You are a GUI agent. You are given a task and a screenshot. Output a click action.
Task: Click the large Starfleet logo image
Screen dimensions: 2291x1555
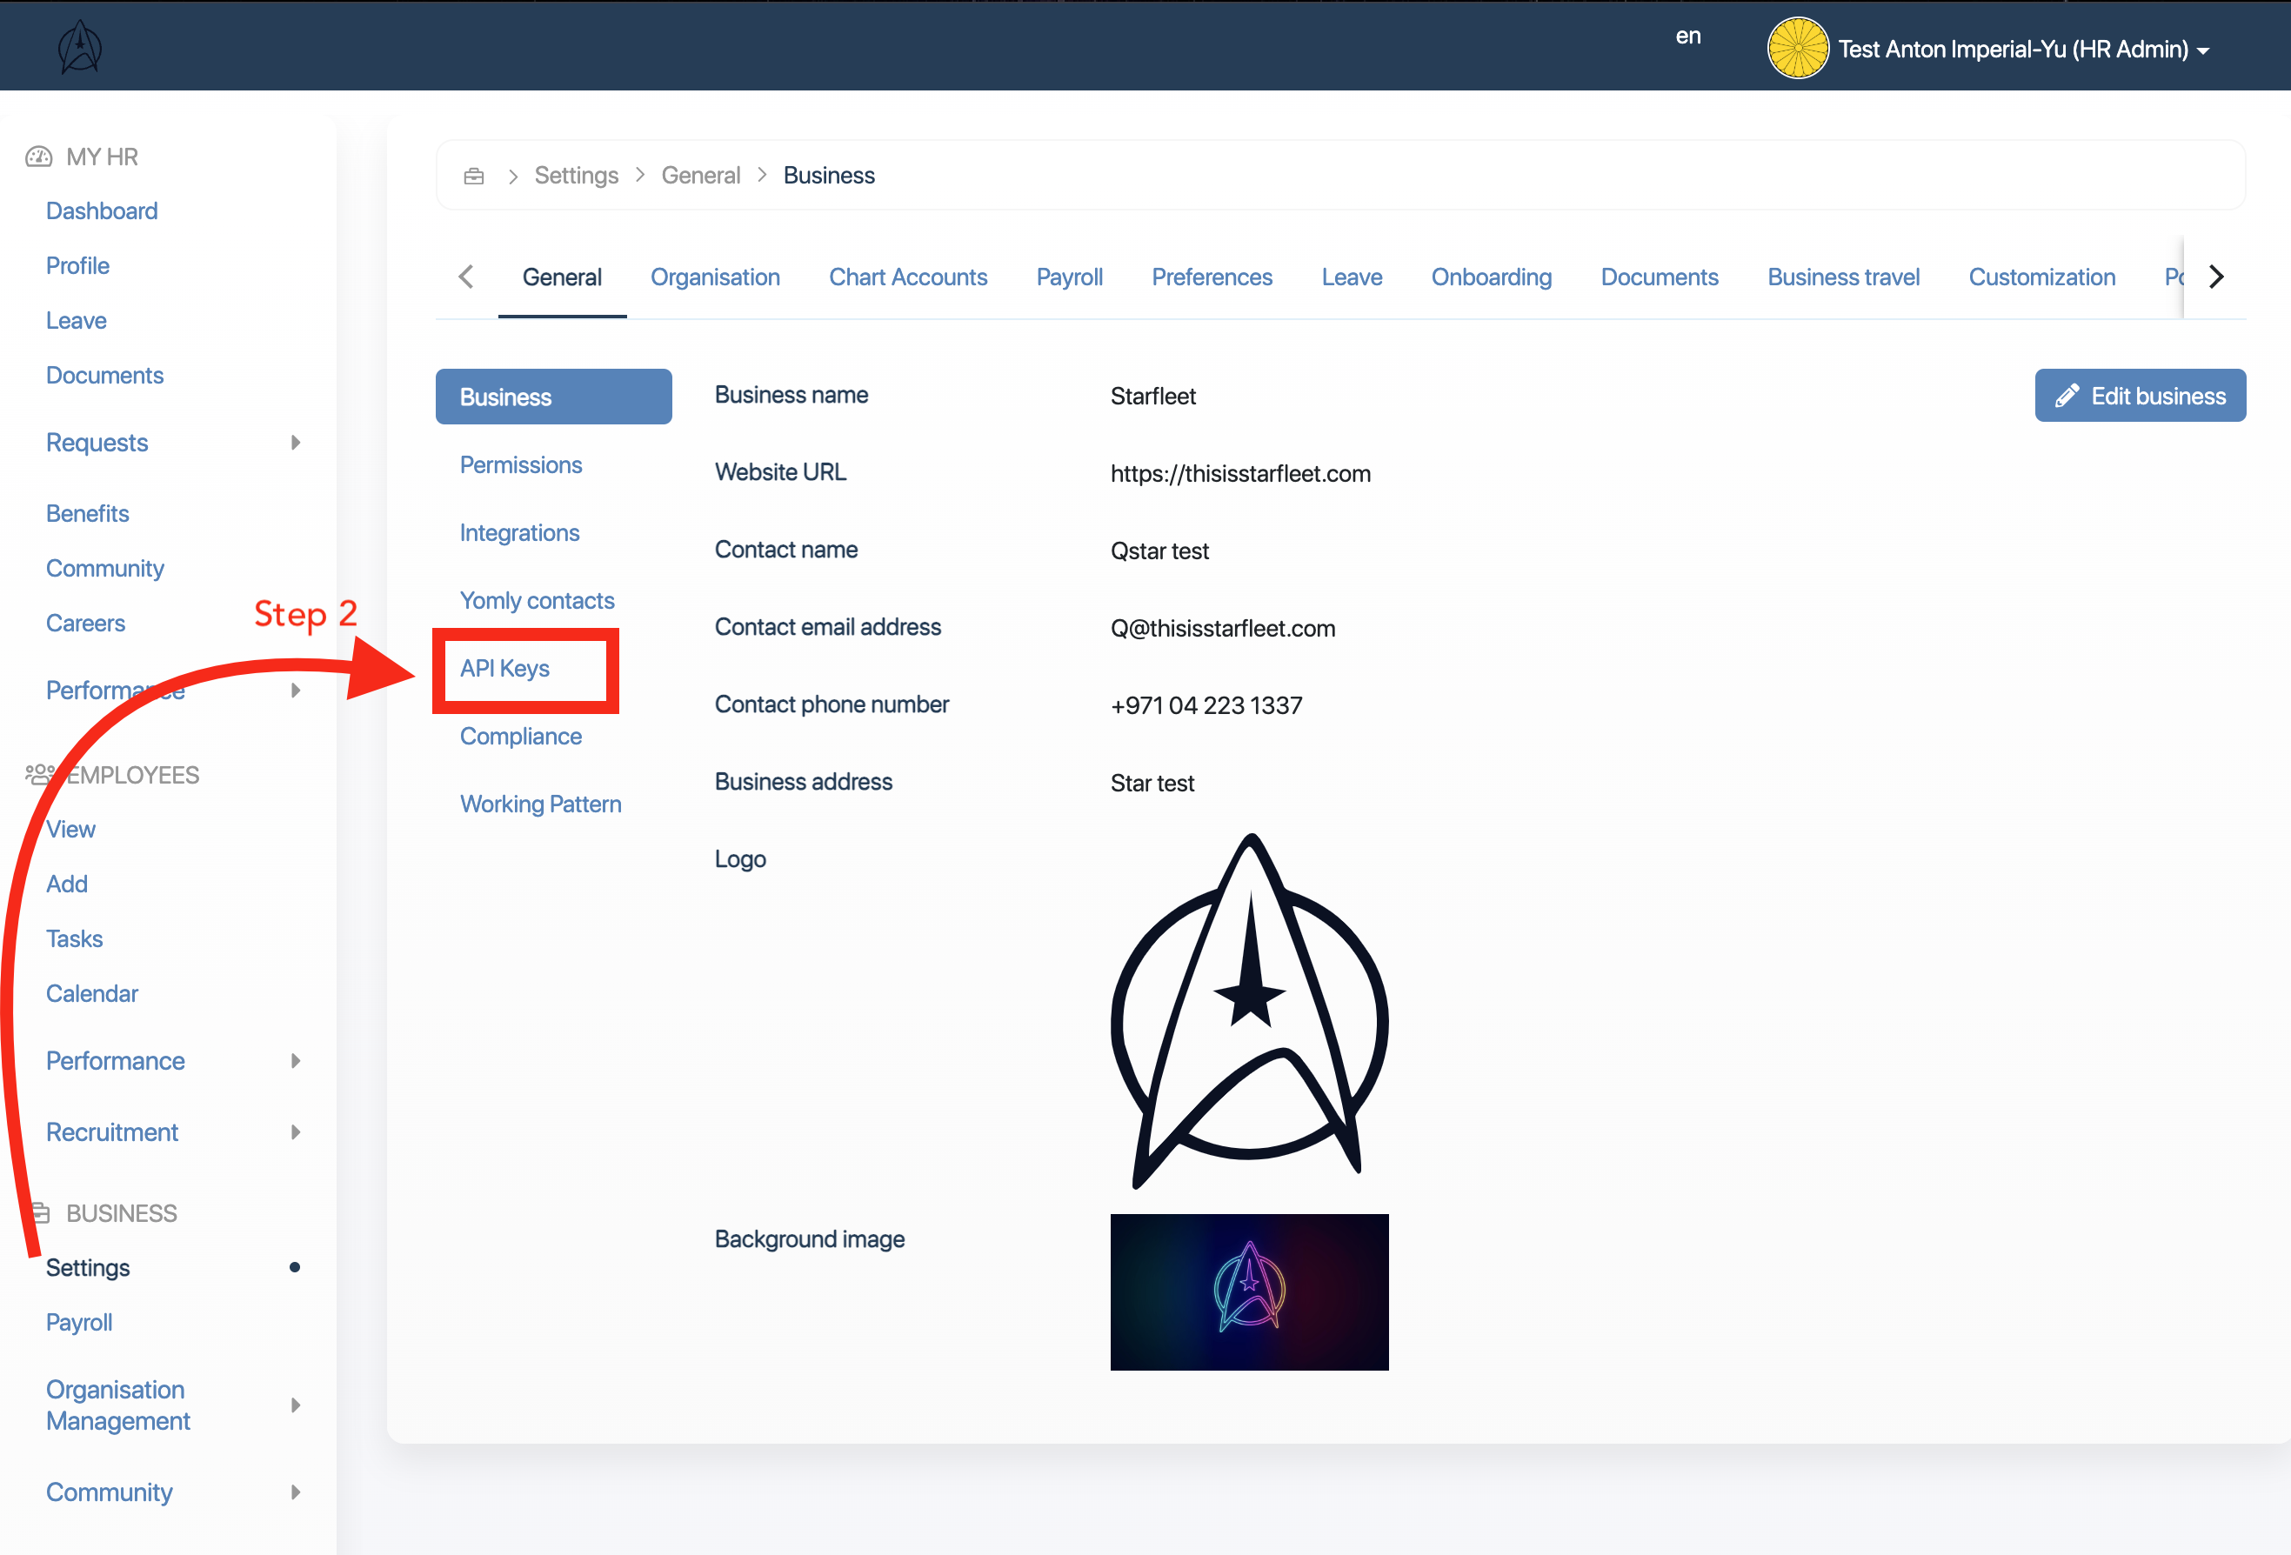[1249, 1010]
